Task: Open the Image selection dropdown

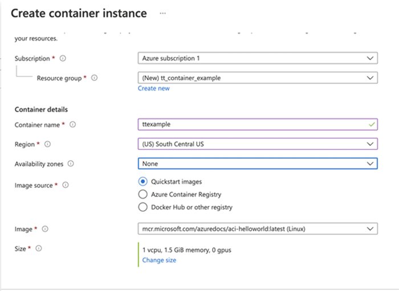Action: (x=257, y=229)
